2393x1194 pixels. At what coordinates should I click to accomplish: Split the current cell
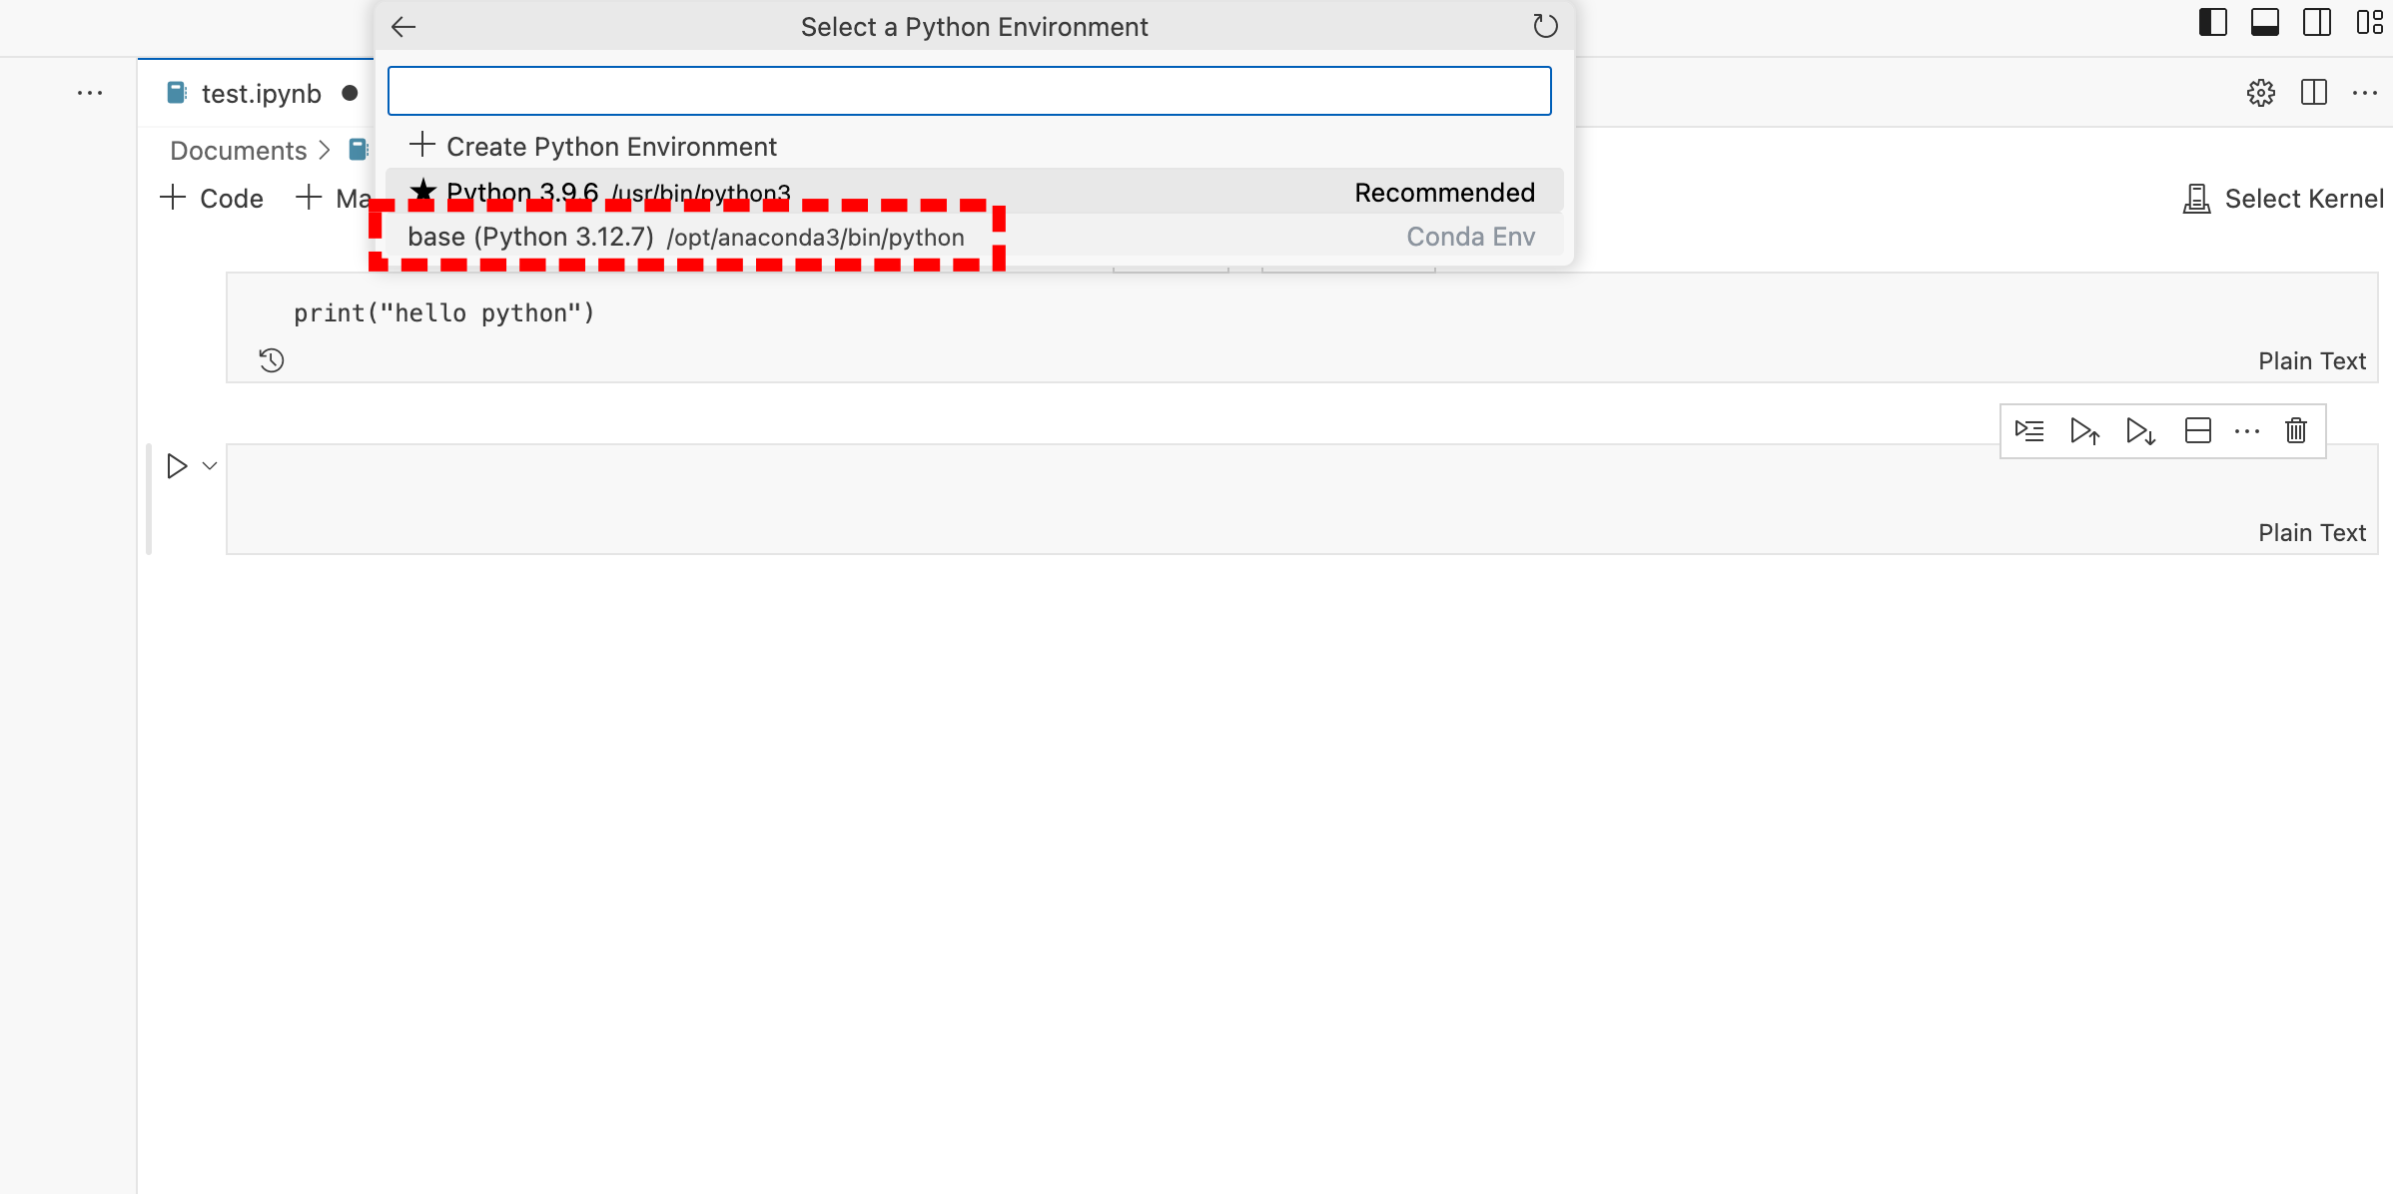(2197, 431)
